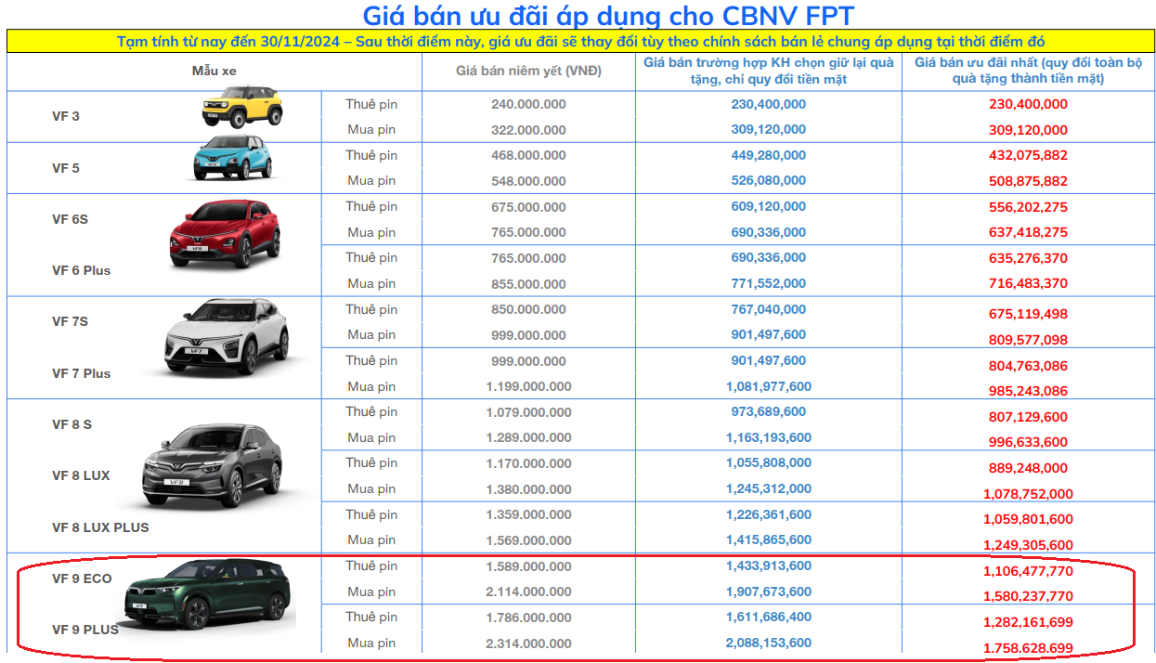Click blue price '449,280,000' for VF 5
This screenshot has width=1156, height=663.
769,155
